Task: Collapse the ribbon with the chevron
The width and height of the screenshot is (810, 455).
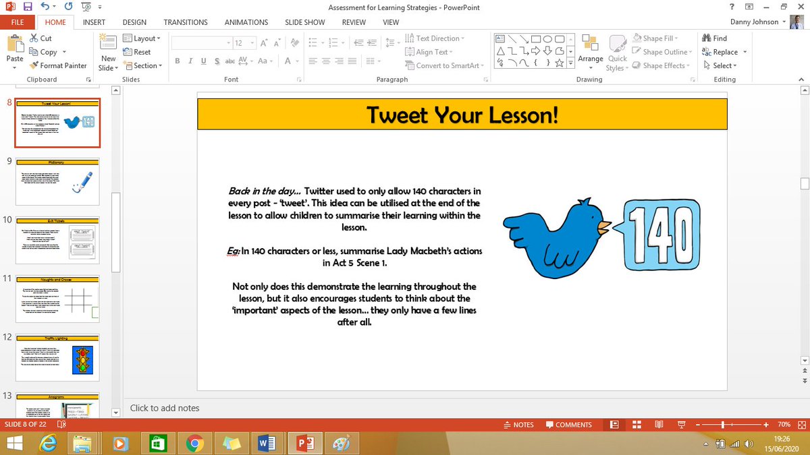Action: pyautogui.click(x=803, y=80)
